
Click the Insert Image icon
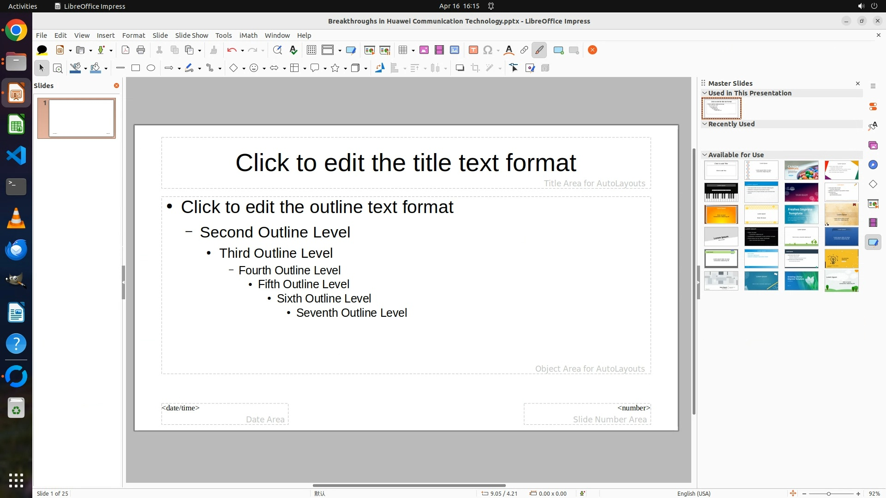click(424, 50)
